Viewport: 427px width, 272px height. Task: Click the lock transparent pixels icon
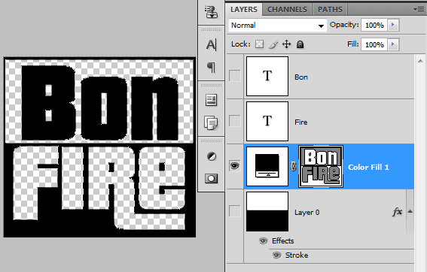259,44
